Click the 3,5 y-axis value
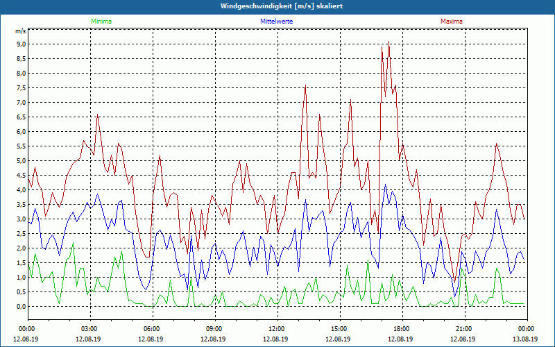The width and height of the screenshot is (555, 347). (x=22, y=205)
